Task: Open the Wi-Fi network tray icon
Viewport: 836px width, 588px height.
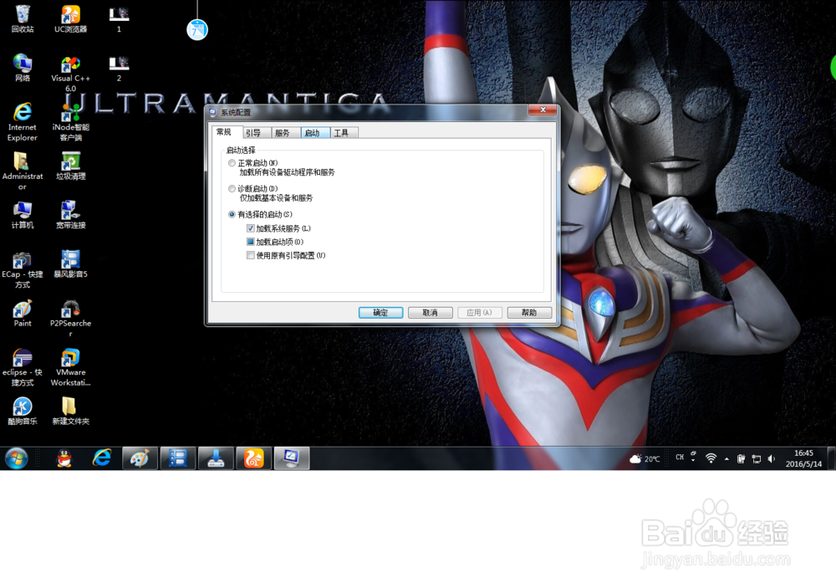Action: [x=711, y=458]
